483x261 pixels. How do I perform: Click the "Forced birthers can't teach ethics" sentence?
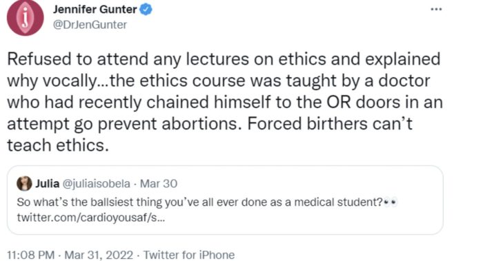(x=210, y=134)
